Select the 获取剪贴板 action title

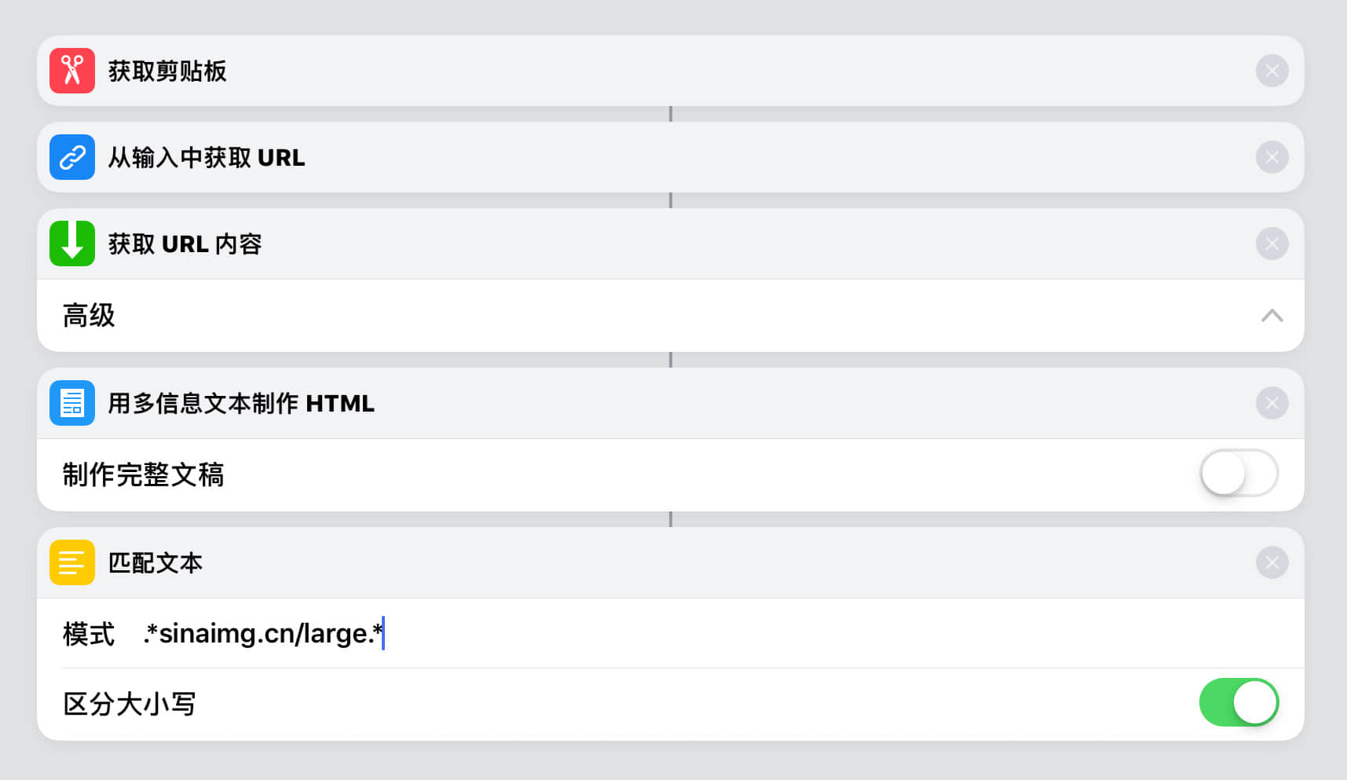[167, 71]
